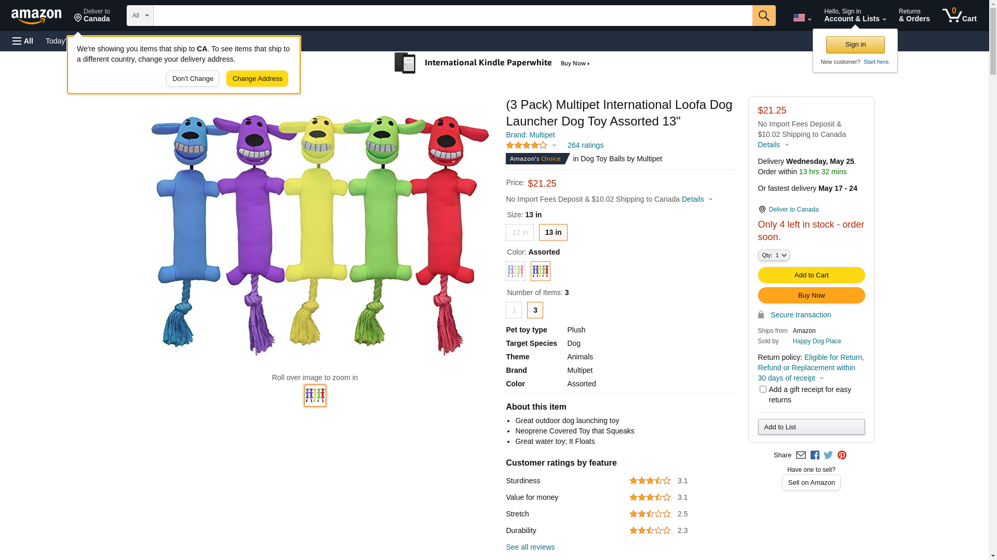
Task: Share the product on Pinterest
Action: tap(842, 455)
